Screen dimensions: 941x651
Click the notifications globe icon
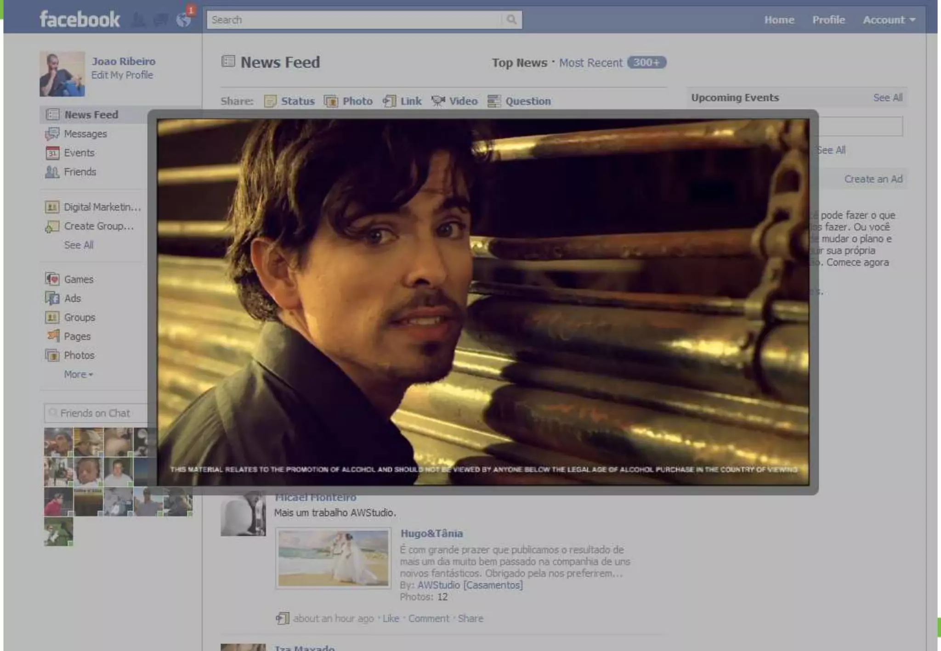point(183,20)
